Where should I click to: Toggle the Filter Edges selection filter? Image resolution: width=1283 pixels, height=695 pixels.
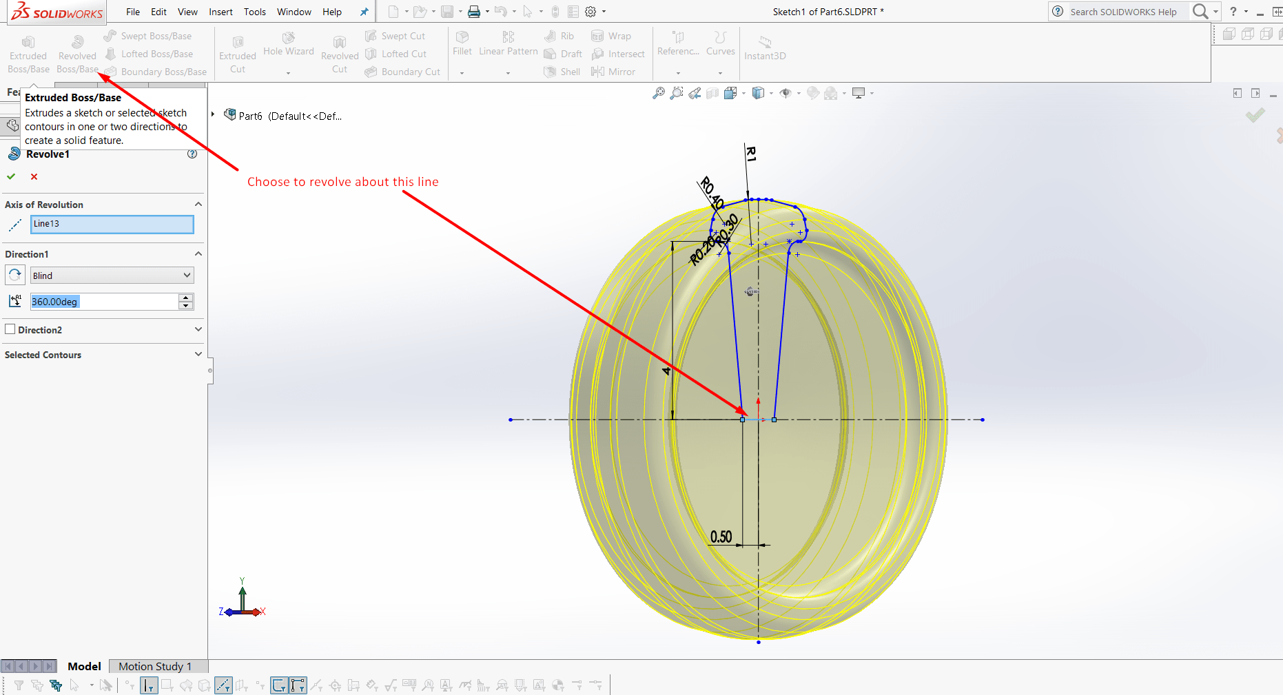point(148,685)
